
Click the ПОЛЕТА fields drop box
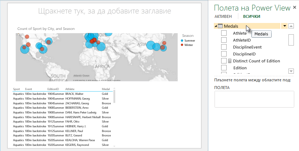pos(254,99)
